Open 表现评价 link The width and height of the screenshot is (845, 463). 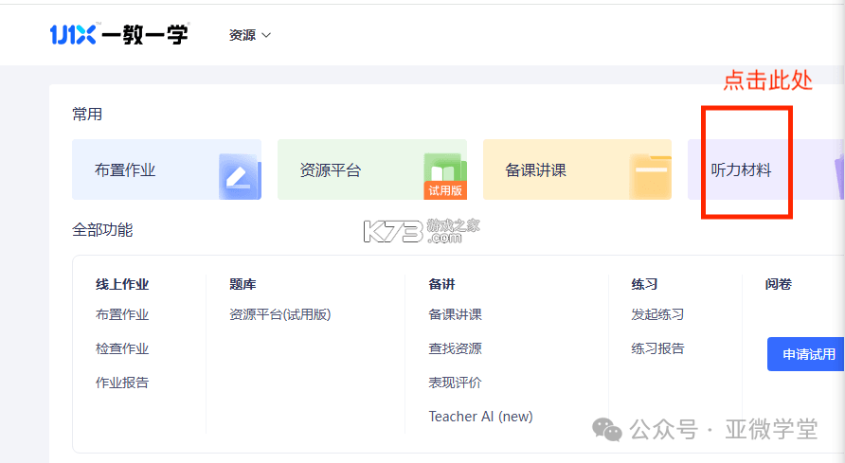pos(455,383)
